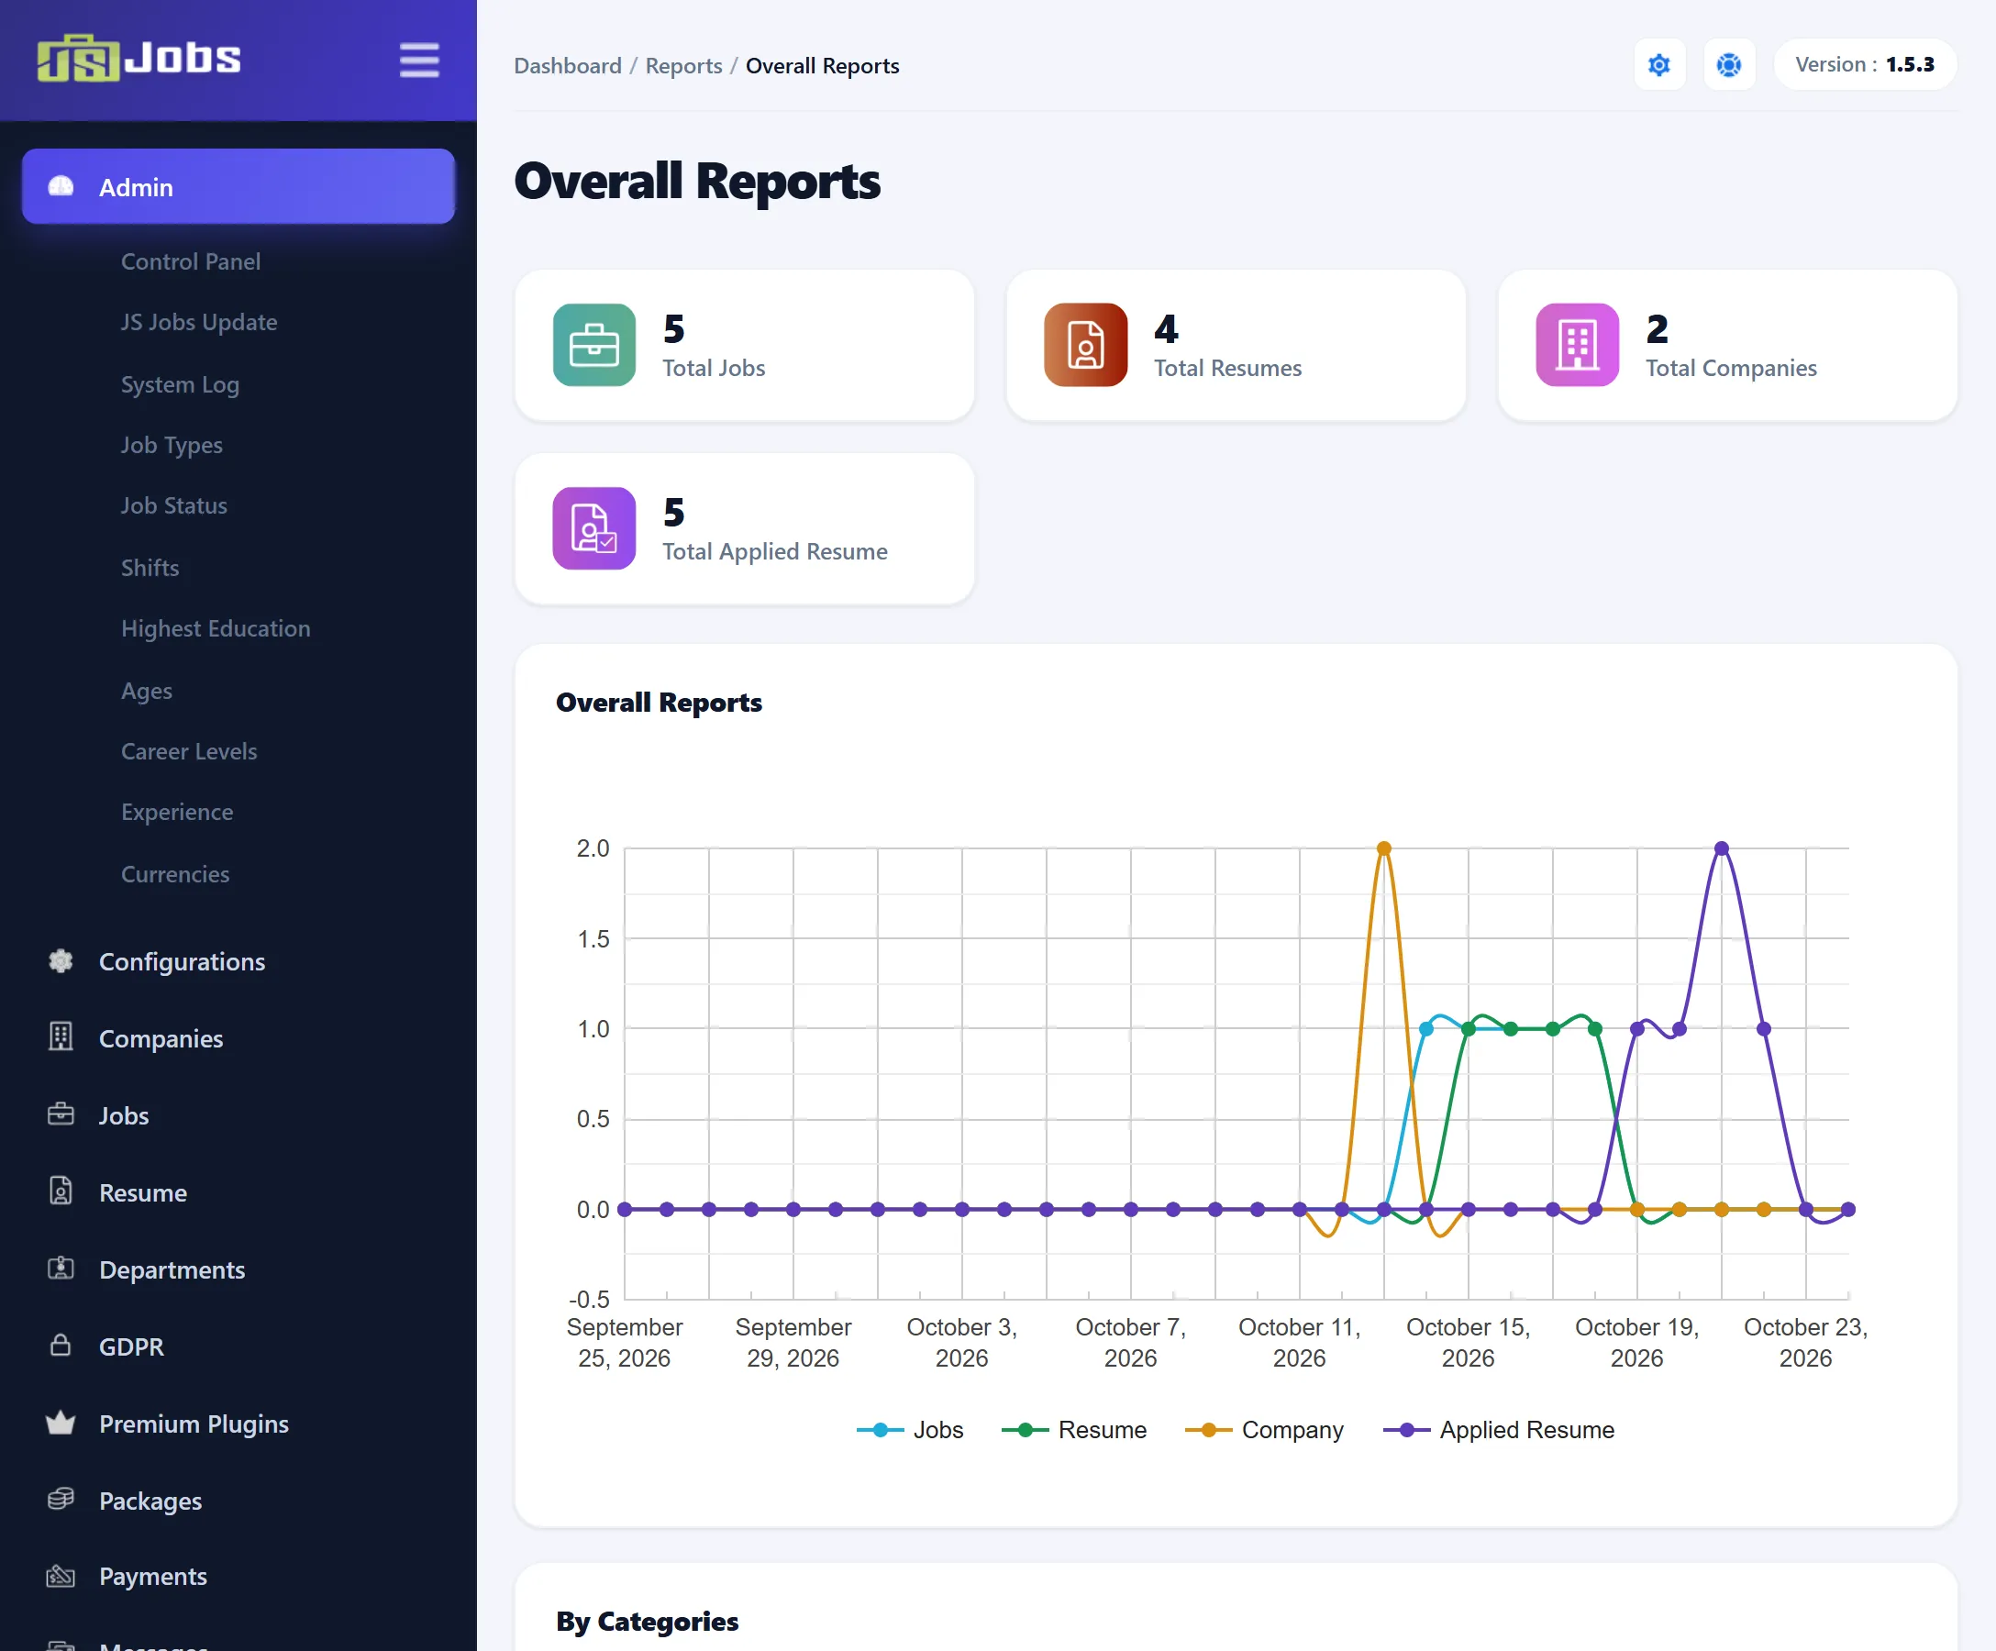Click the Premium Plugins crown icon
Screen dimensions: 1996x1651
coord(61,1423)
